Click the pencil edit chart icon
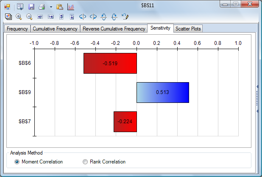Viewport: 262px width, 177px height. tap(125, 17)
